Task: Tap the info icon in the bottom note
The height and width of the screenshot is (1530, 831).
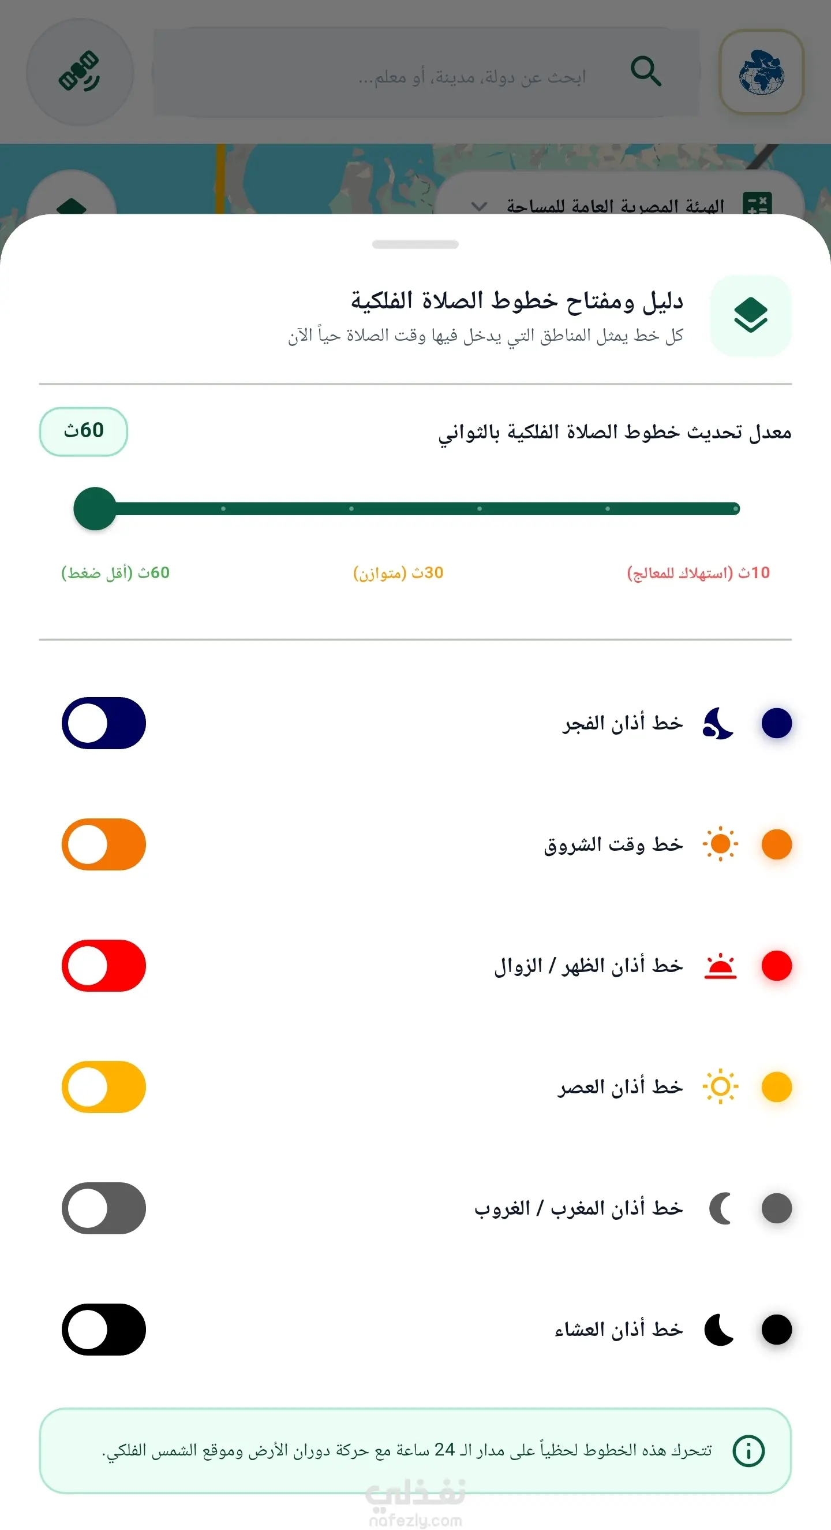Action: (x=748, y=1450)
